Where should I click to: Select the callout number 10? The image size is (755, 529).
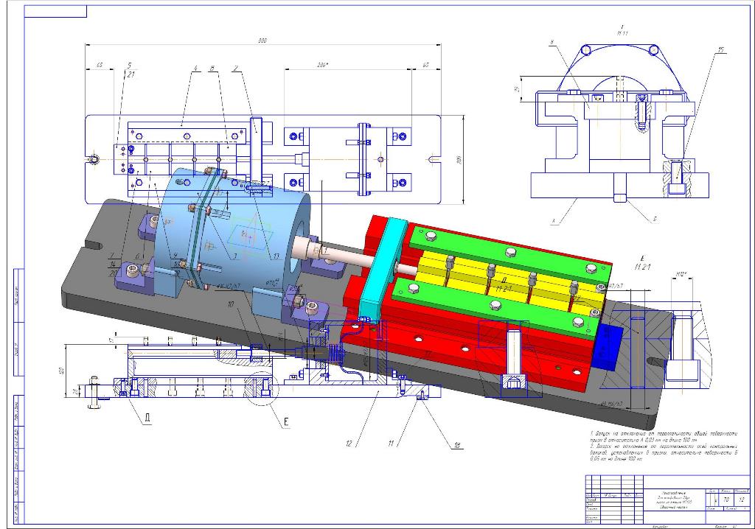coord(230,304)
